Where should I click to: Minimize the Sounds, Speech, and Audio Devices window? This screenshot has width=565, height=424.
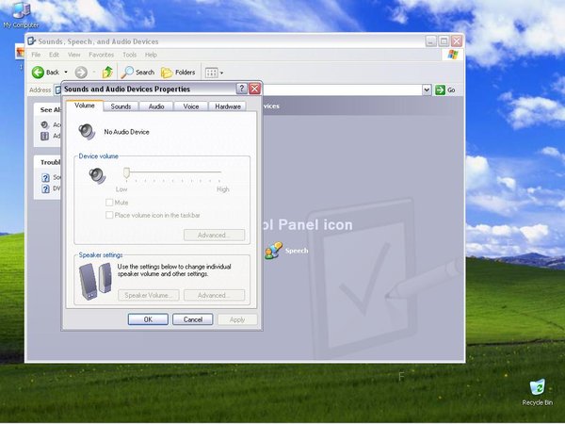click(x=431, y=41)
